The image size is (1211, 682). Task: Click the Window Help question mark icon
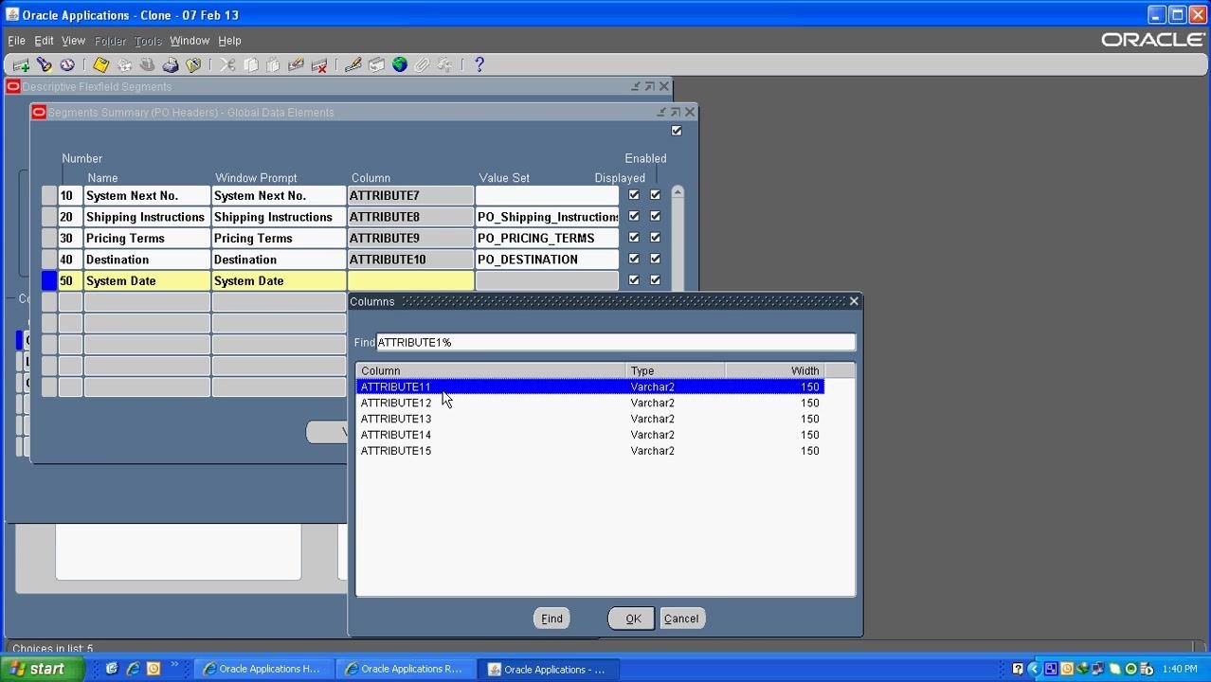pos(479,65)
